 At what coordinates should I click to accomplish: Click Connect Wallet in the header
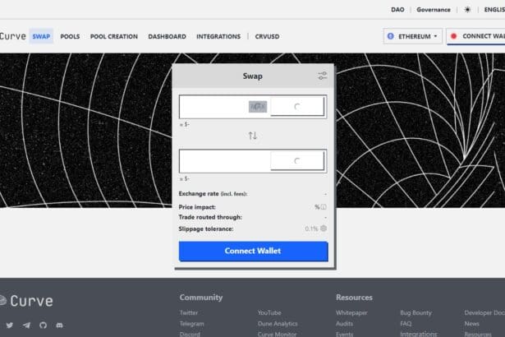pyautogui.click(x=476, y=36)
